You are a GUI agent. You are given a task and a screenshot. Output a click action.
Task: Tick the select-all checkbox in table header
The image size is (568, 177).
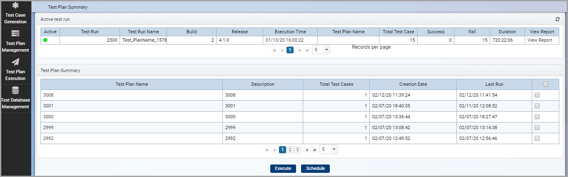pos(546,84)
